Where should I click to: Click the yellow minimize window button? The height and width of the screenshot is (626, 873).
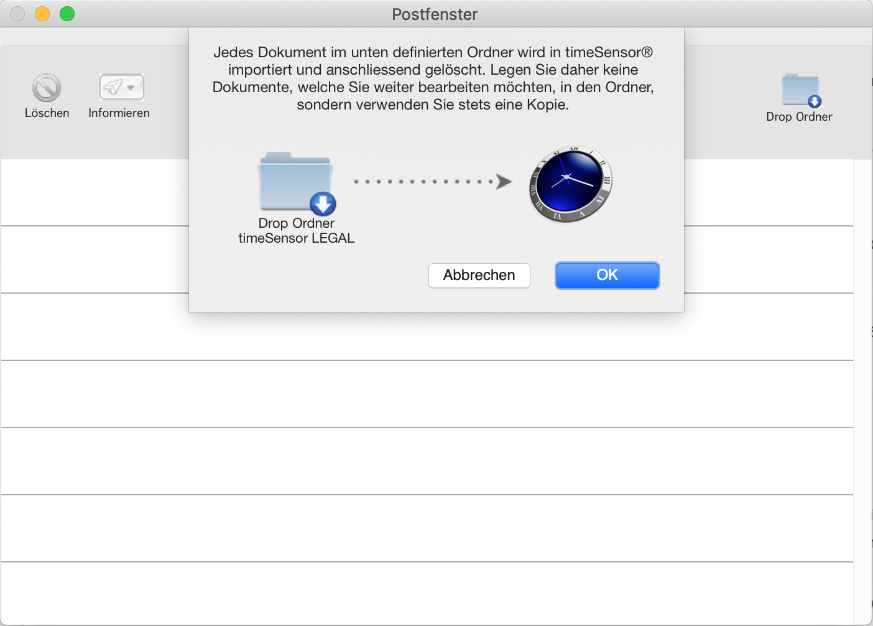tap(42, 14)
